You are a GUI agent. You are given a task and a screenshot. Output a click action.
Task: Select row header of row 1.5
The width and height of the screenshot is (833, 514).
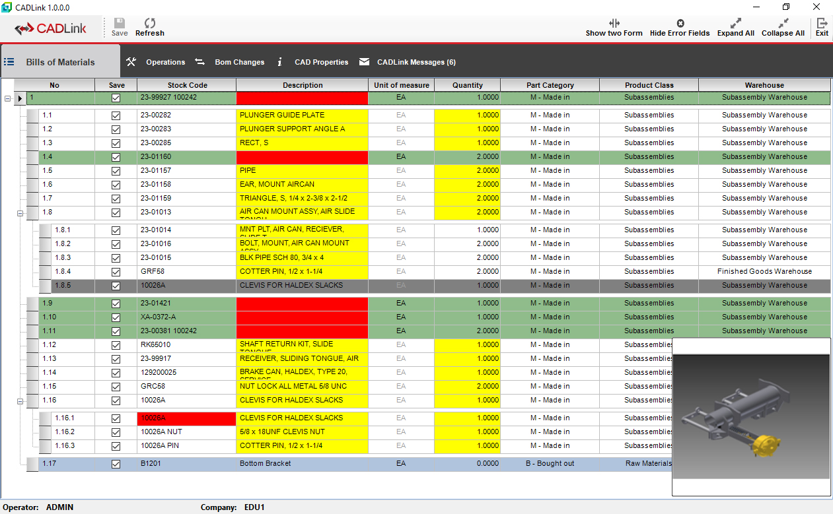33,171
